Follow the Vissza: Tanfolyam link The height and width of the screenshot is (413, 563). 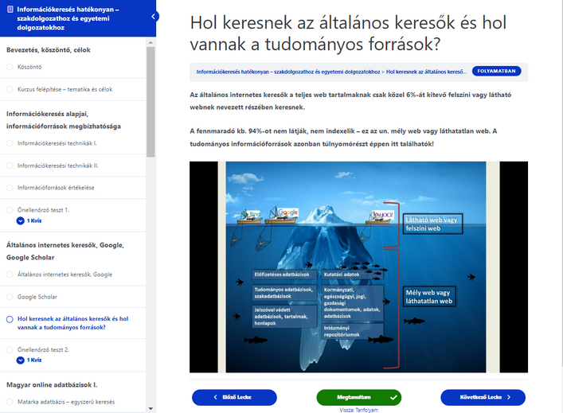[358, 410]
